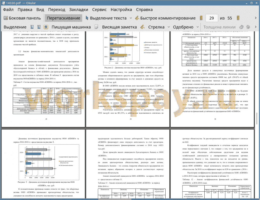Screen dimensions: 260x200
Task: Click the Okular icon in the title bar
Action: 3,3
